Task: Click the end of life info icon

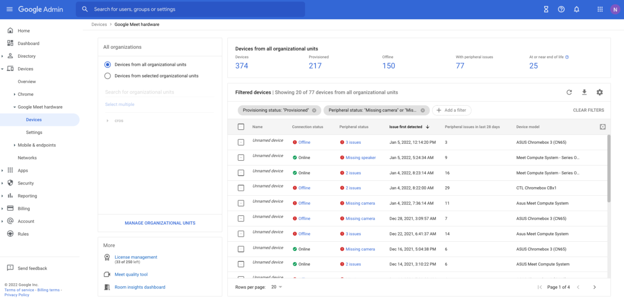Action: (x=567, y=57)
